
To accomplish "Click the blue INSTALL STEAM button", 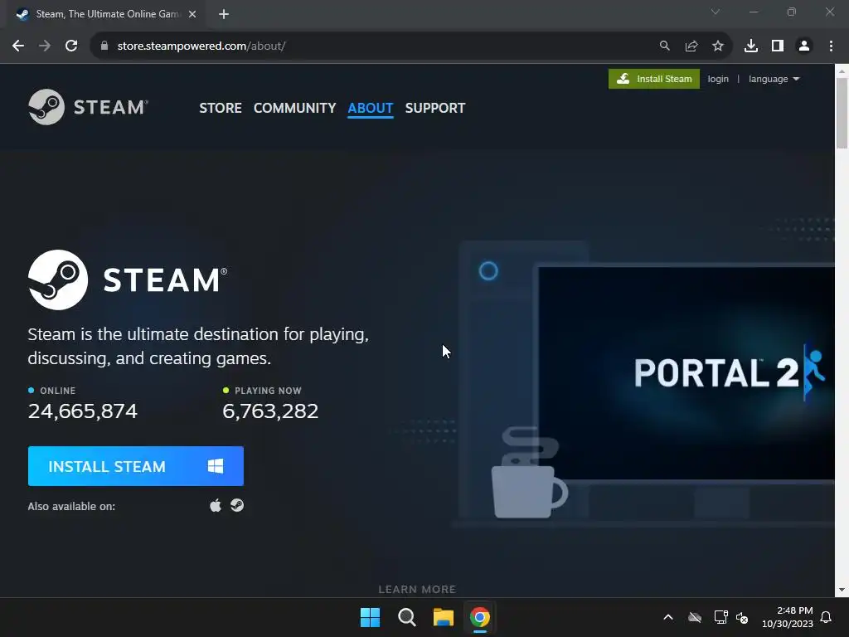I will [136, 466].
